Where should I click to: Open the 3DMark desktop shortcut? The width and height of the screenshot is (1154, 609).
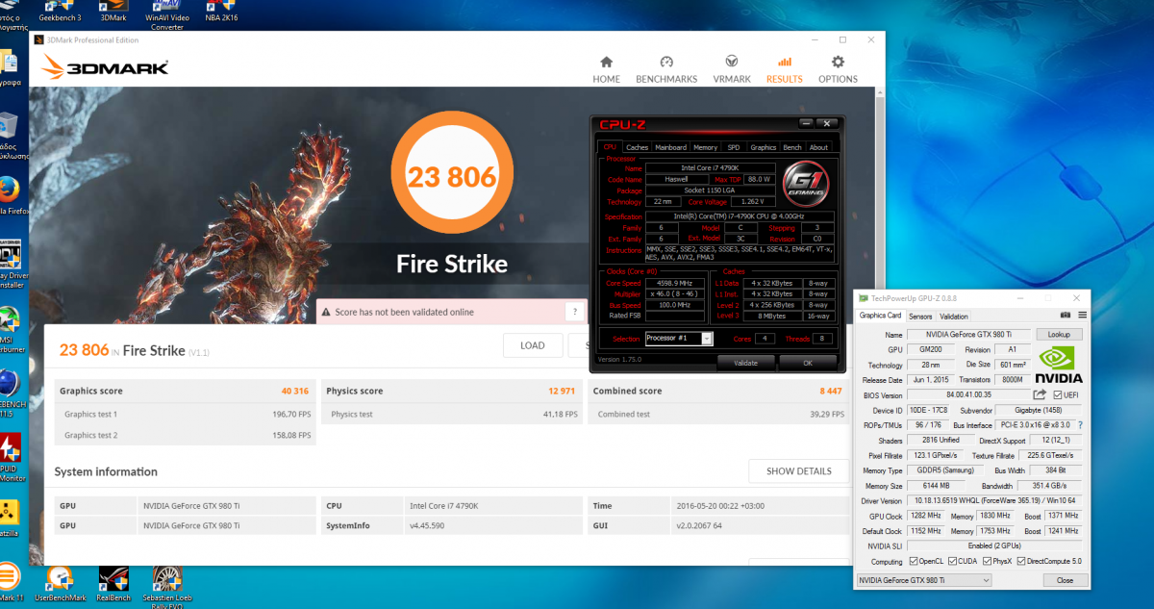click(113, 13)
